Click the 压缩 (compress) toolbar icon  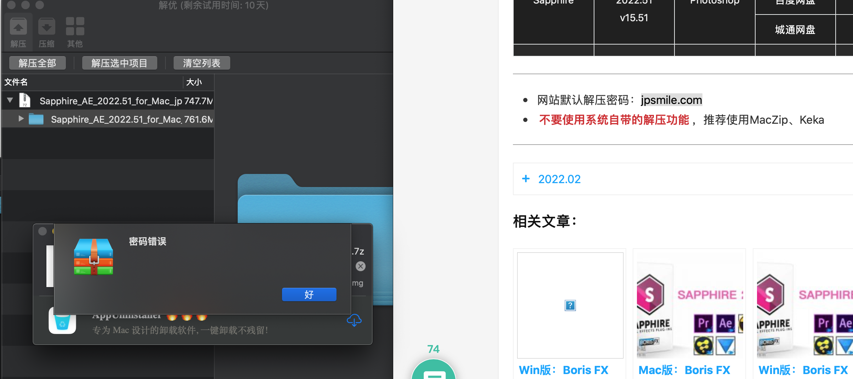coord(46,27)
